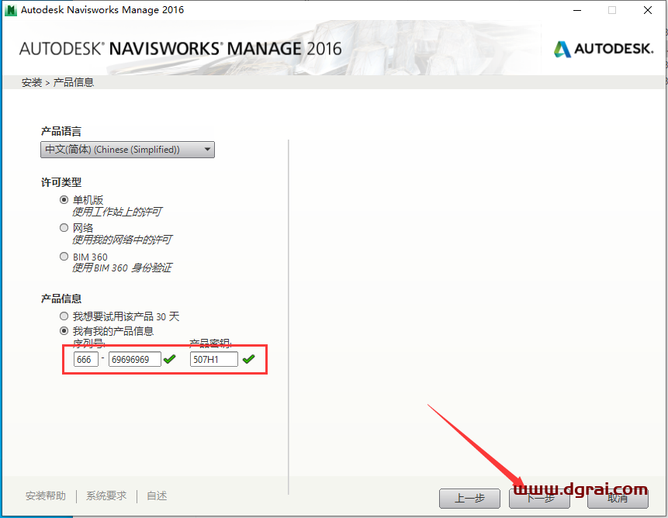Click the product key field 507H1
668x518 pixels.
pyautogui.click(x=214, y=359)
